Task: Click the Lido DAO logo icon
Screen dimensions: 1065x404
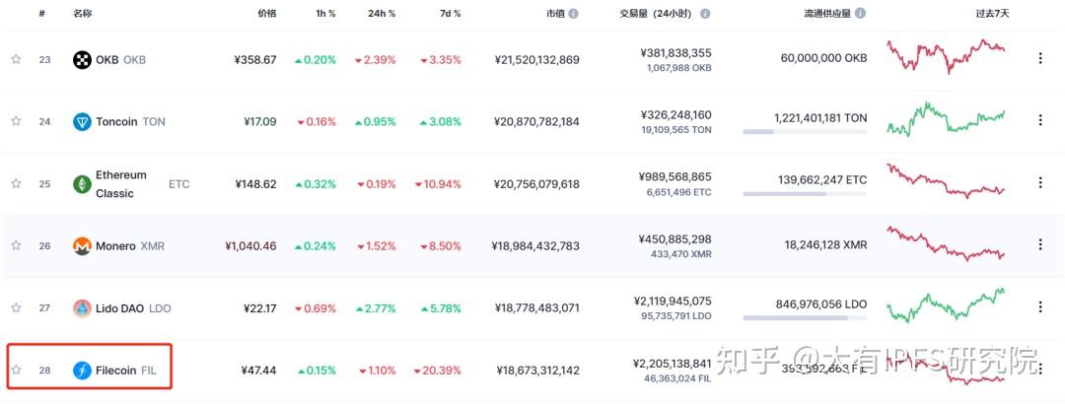Action: 82,308
